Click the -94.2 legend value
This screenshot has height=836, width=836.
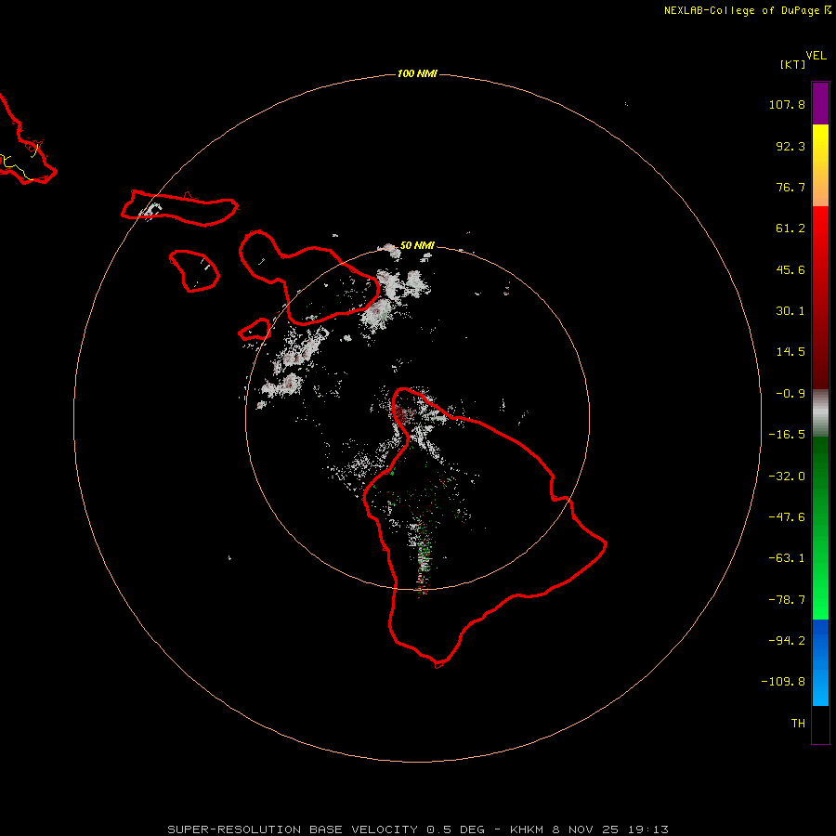click(x=787, y=640)
